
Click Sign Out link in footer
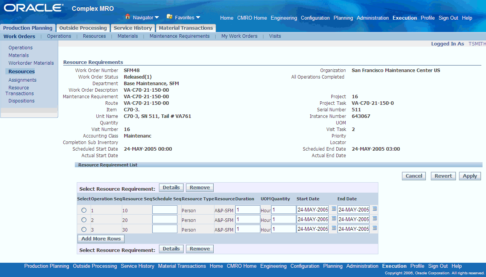(x=438, y=266)
